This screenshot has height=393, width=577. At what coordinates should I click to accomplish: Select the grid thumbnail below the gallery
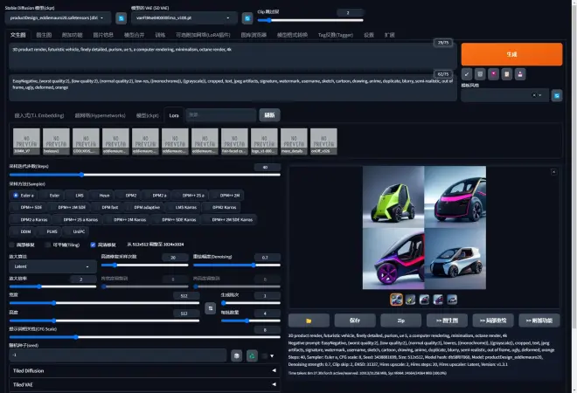(x=396, y=300)
